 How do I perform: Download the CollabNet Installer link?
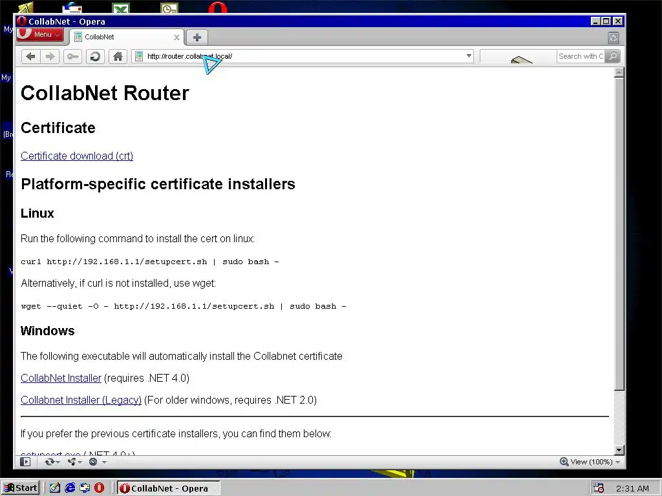tap(61, 378)
